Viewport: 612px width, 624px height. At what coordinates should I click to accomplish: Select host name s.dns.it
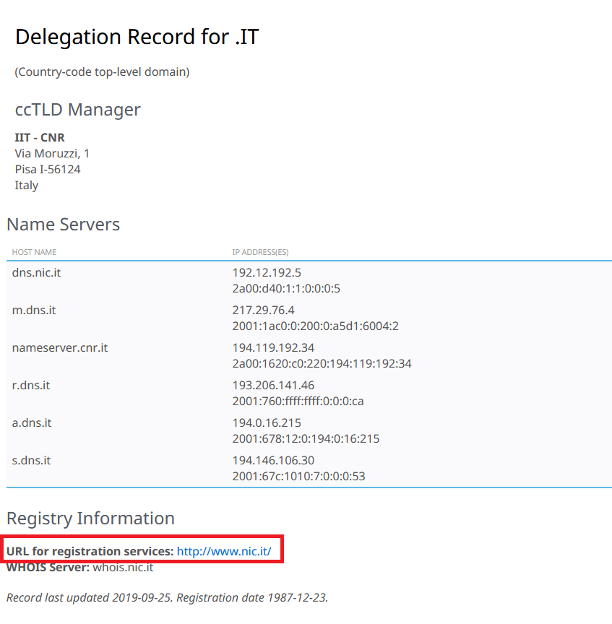coord(32,460)
